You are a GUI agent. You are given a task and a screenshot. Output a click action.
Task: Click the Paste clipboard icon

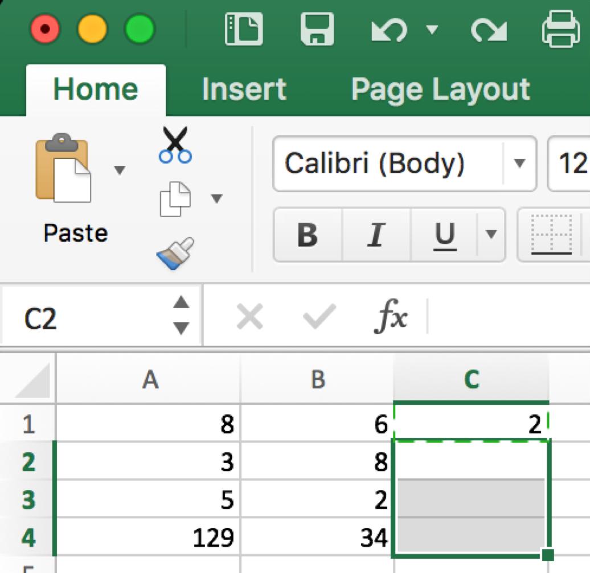63,169
